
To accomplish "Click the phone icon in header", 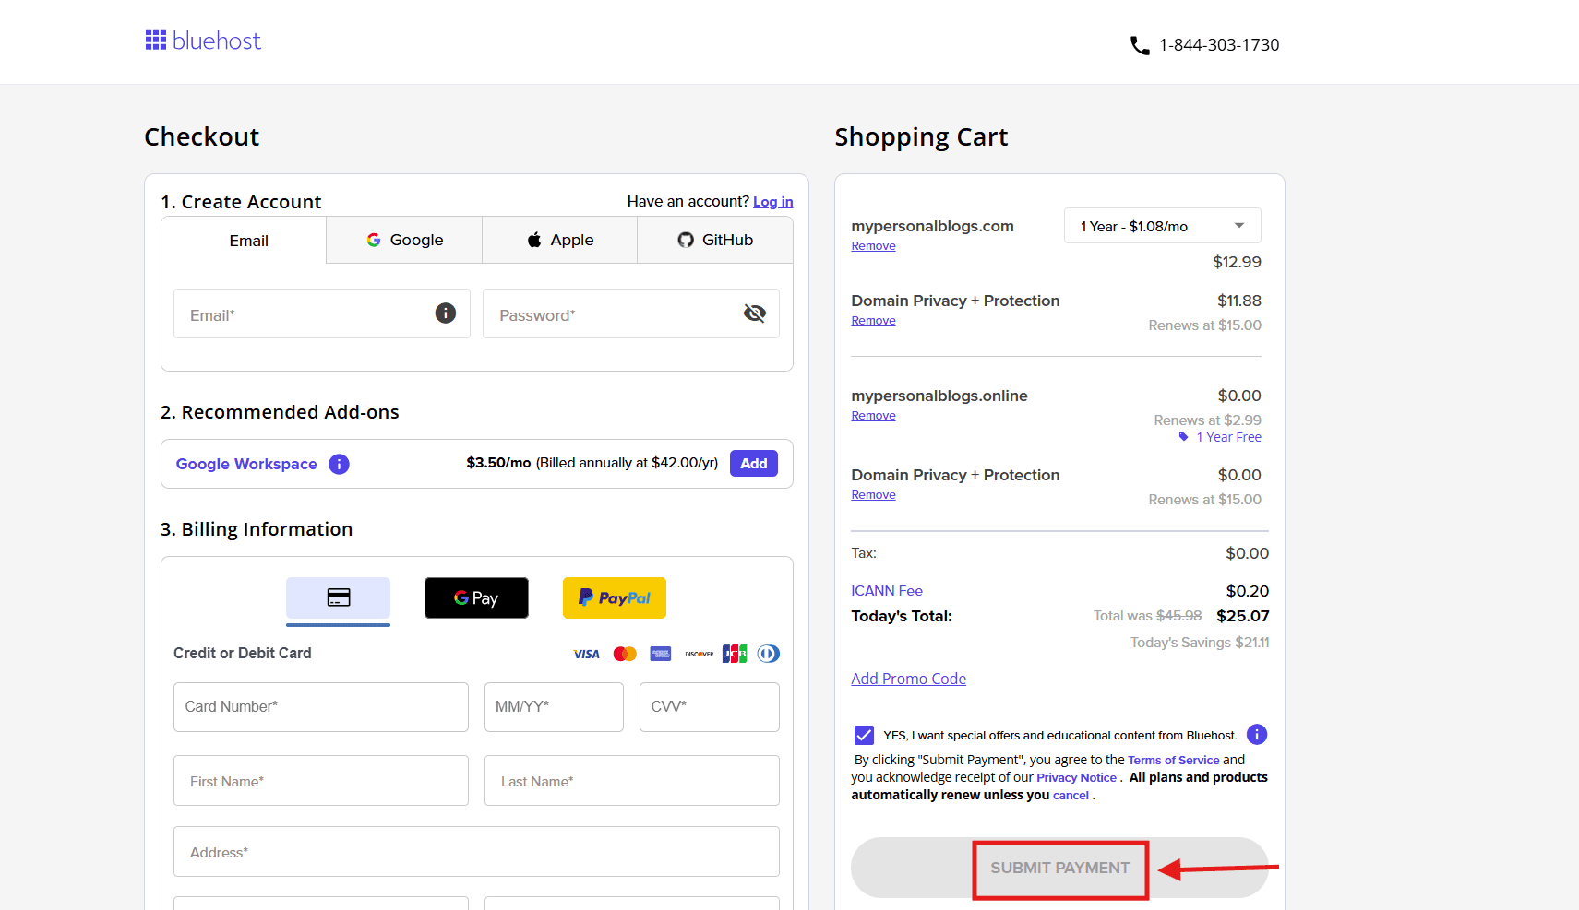I will pyautogui.click(x=1140, y=45).
